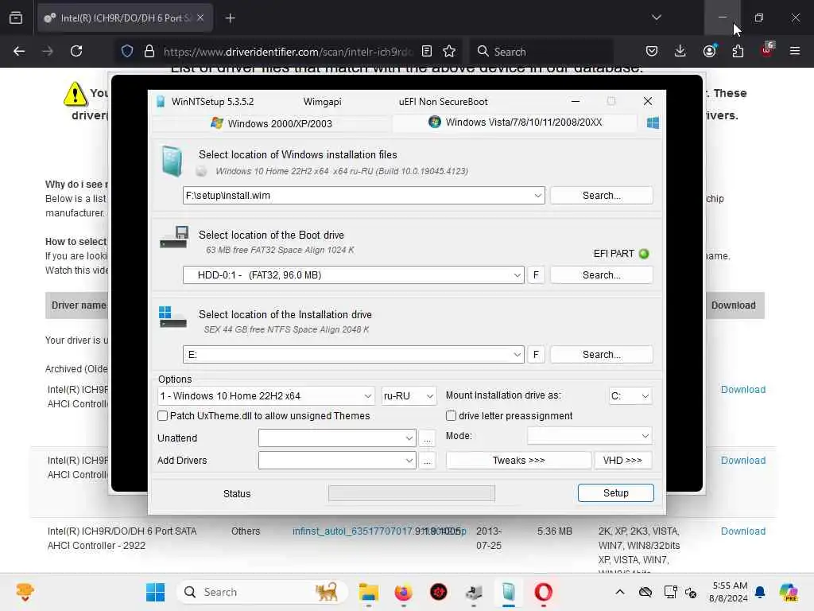Click the browser Search field
Screen dimensions: 814x611
[542, 52]
